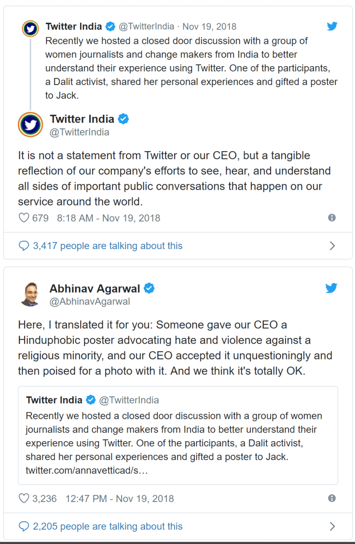Like Abhinav Agarwal's tweet with 3,236 likes
The width and height of the screenshot is (355, 544).
tap(24, 498)
